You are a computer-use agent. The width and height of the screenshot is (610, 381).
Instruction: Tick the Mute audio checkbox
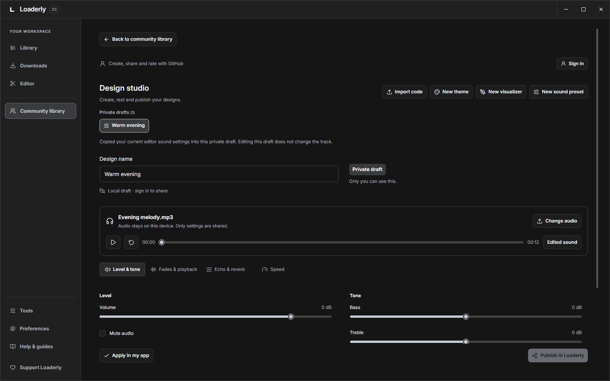(103, 333)
